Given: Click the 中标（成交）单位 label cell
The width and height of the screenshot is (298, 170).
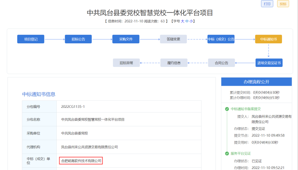Looking at the screenshot, I should click(39, 161).
